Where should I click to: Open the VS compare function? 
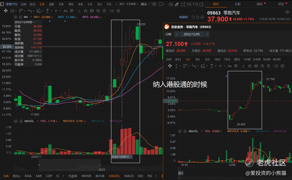189,4
